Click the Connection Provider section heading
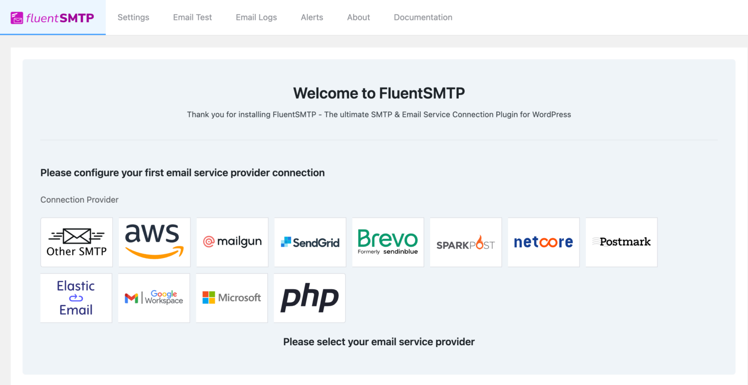The width and height of the screenshot is (748, 385). pos(79,199)
